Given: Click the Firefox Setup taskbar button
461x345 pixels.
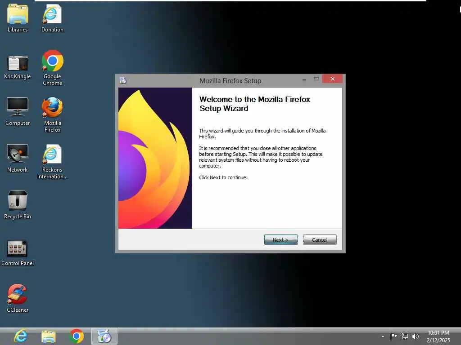Looking at the screenshot, I should (x=104, y=336).
